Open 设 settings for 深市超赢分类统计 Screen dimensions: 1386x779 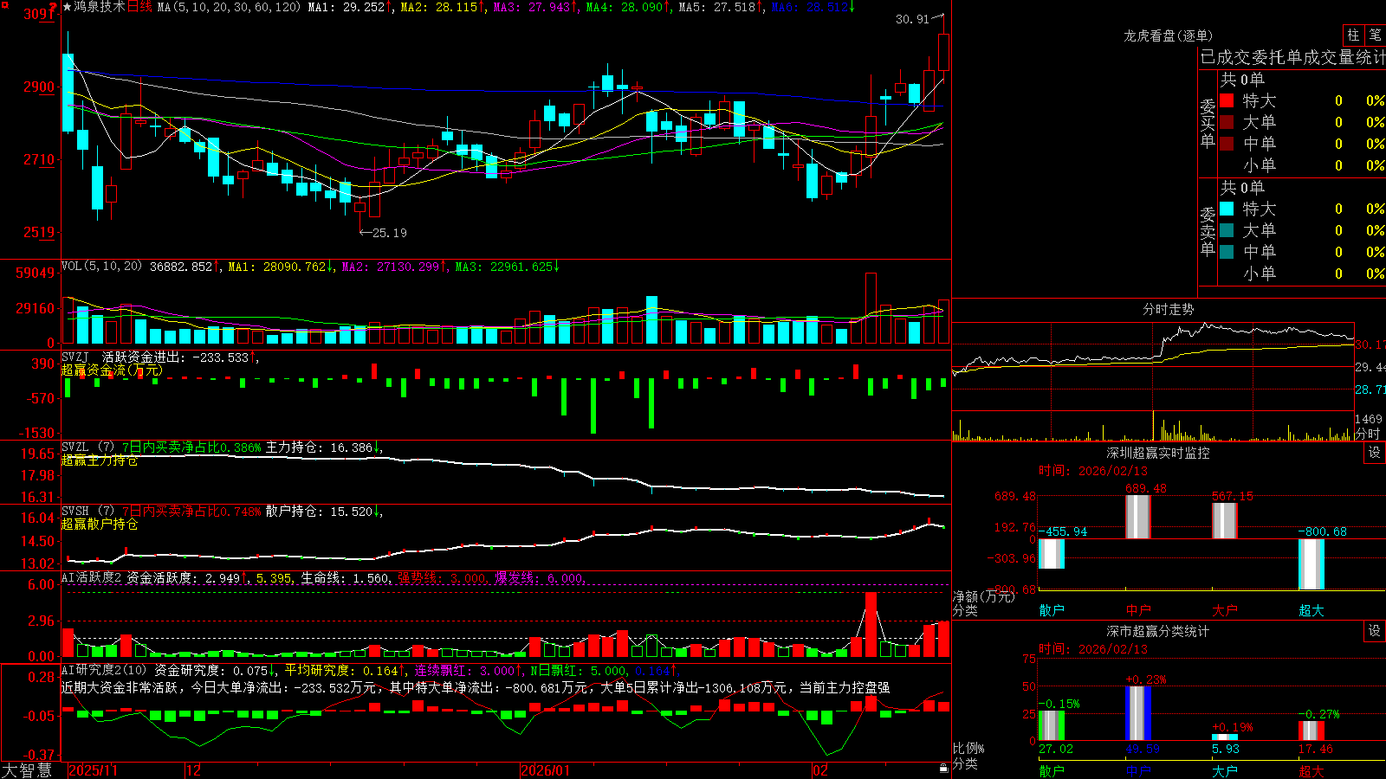(x=1375, y=631)
